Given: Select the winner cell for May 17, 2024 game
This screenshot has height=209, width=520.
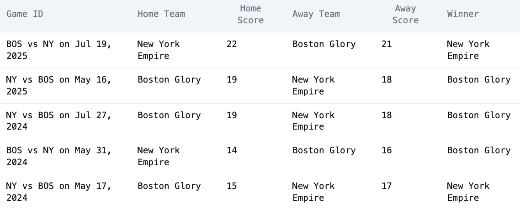Looking at the screenshot, I should tap(468, 192).
